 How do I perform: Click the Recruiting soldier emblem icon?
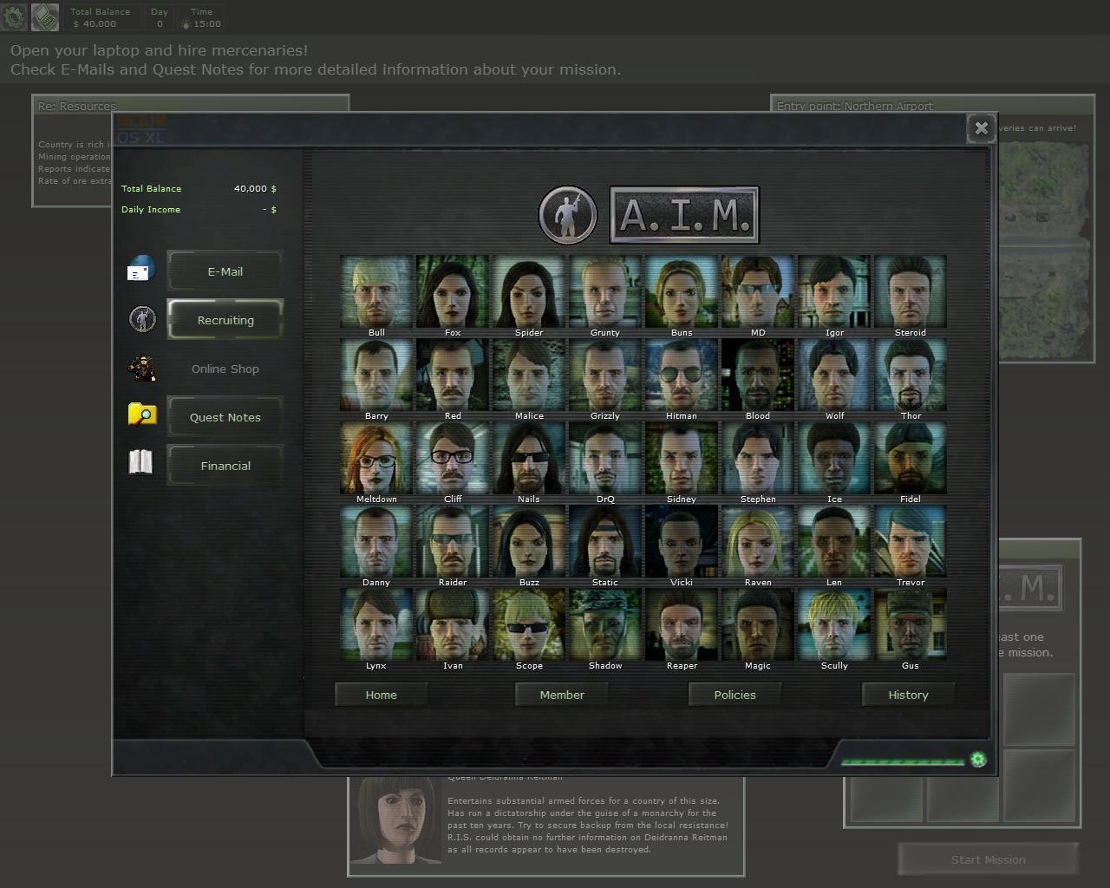tap(142, 319)
